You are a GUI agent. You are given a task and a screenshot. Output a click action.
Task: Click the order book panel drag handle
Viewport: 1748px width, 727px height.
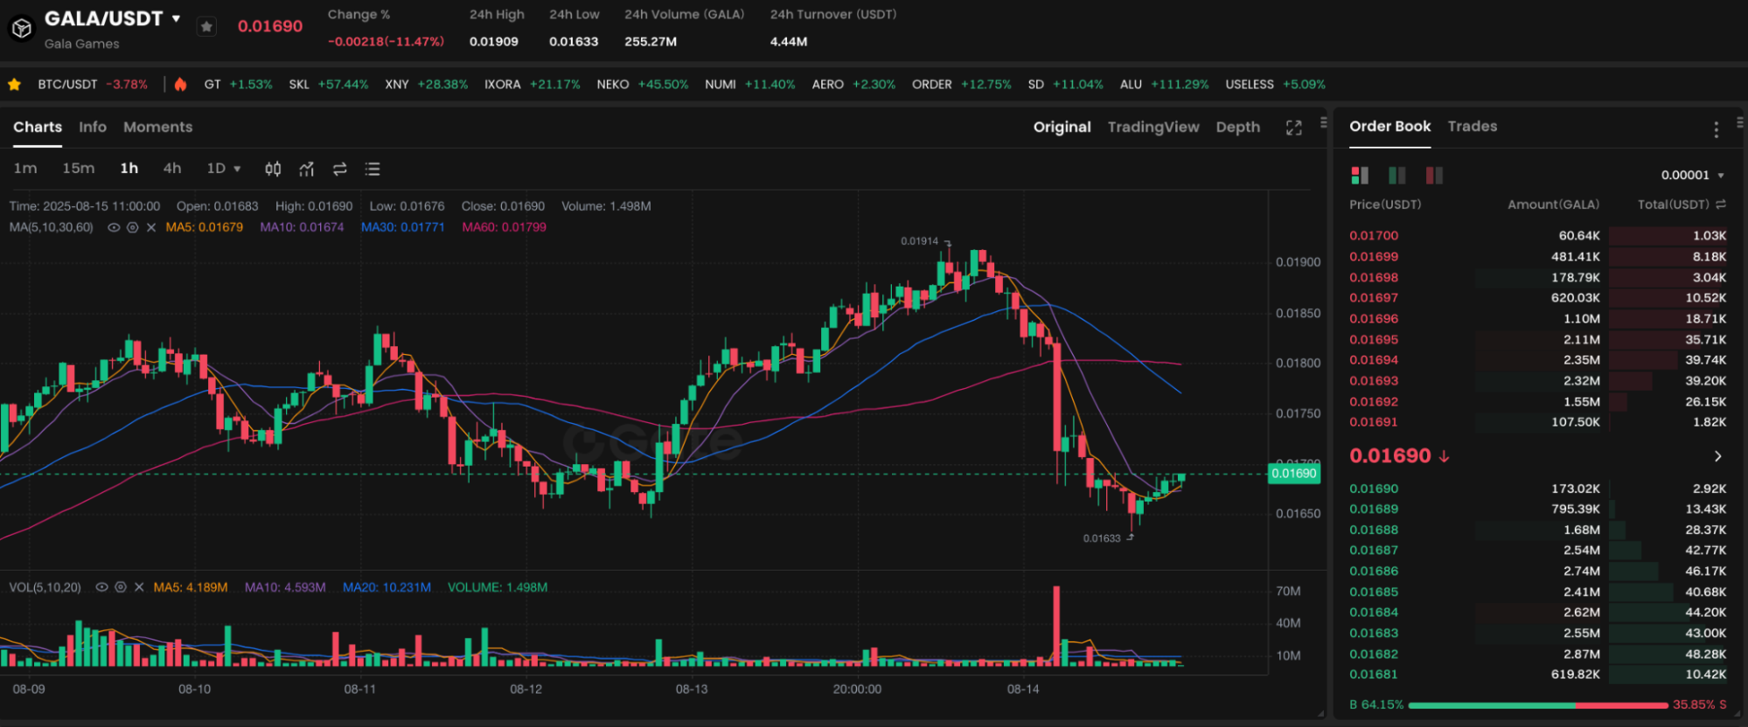click(1740, 122)
